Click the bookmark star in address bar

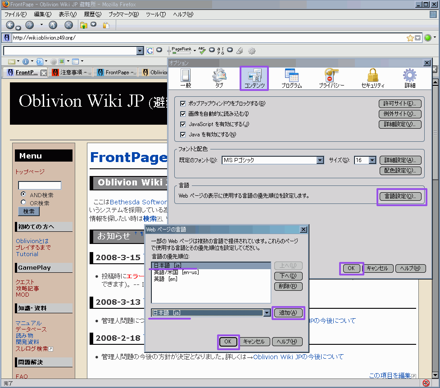(x=410, y=38)
